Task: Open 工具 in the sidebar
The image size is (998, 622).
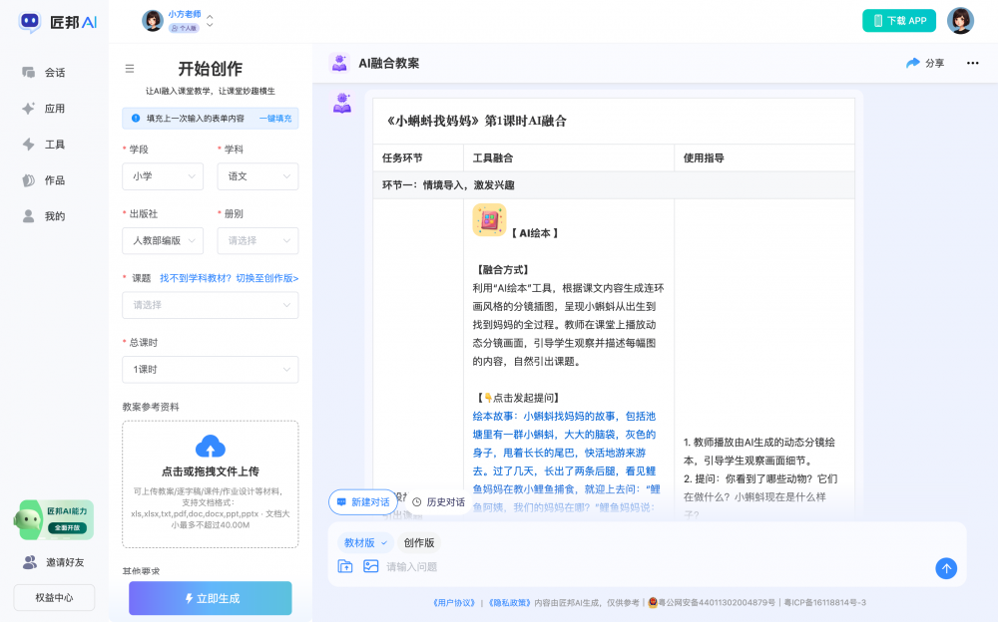Action: tap(54, 145)
